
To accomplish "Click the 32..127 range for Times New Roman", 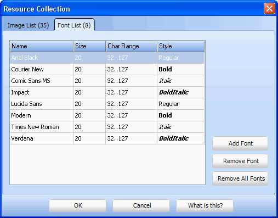I will (x=132, y=127).
